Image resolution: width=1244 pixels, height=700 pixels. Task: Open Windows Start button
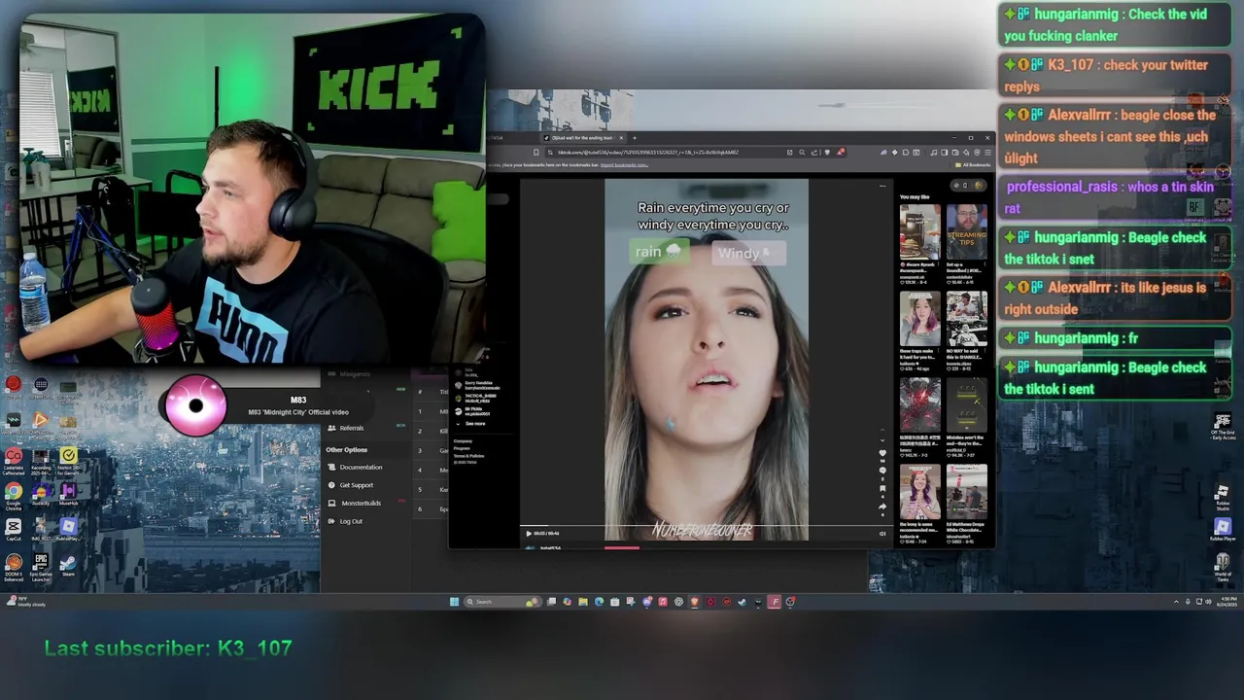pyautogui.click(x=454, y=602)
